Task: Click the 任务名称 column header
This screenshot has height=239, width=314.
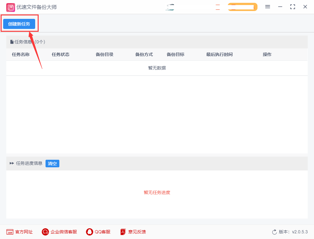Action: (x=21, y=54)
